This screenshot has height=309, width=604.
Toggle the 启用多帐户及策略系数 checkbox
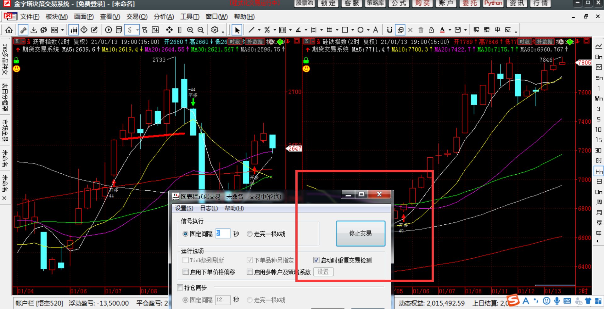[250, 272]
